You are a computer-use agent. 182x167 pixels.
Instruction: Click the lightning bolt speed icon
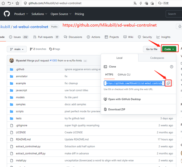click(x=141, y=3)
